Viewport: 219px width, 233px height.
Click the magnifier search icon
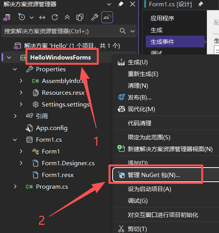[x=123, y=31]
